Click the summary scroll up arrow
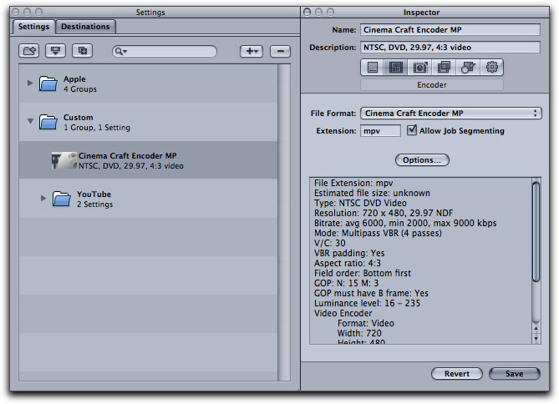 tap(536, 328)
